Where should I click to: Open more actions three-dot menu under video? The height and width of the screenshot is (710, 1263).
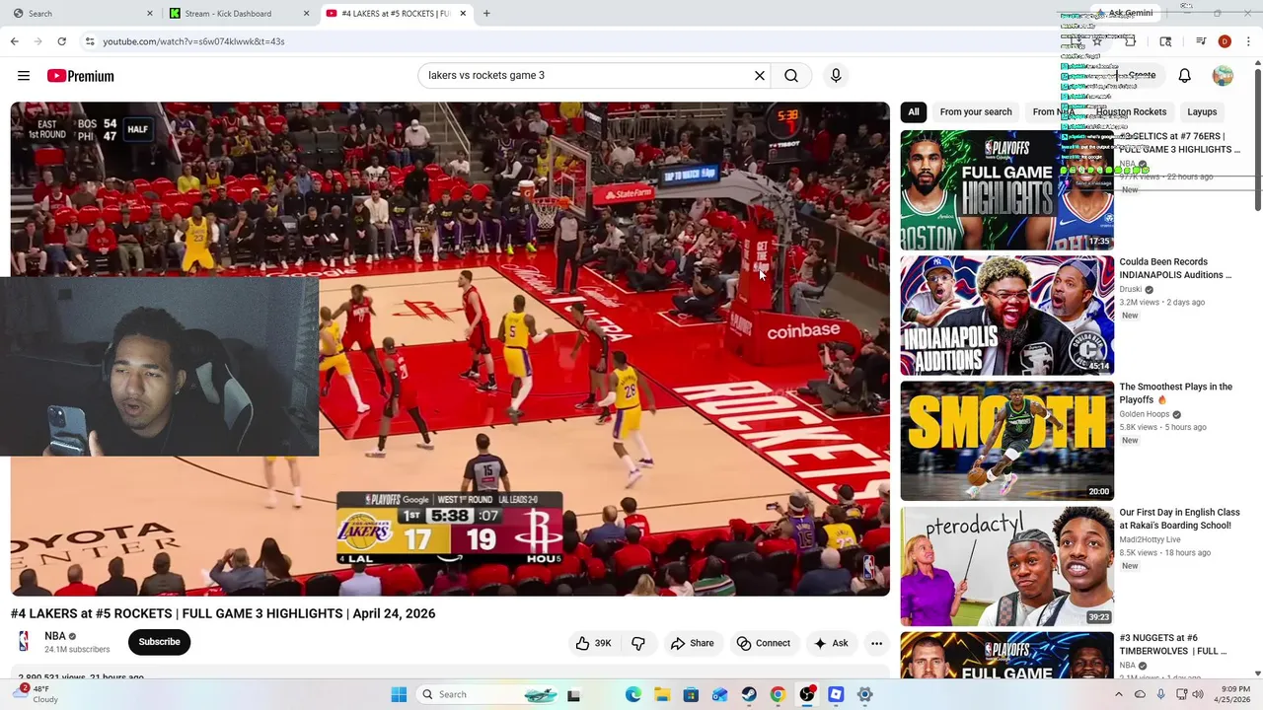(876, 643)
